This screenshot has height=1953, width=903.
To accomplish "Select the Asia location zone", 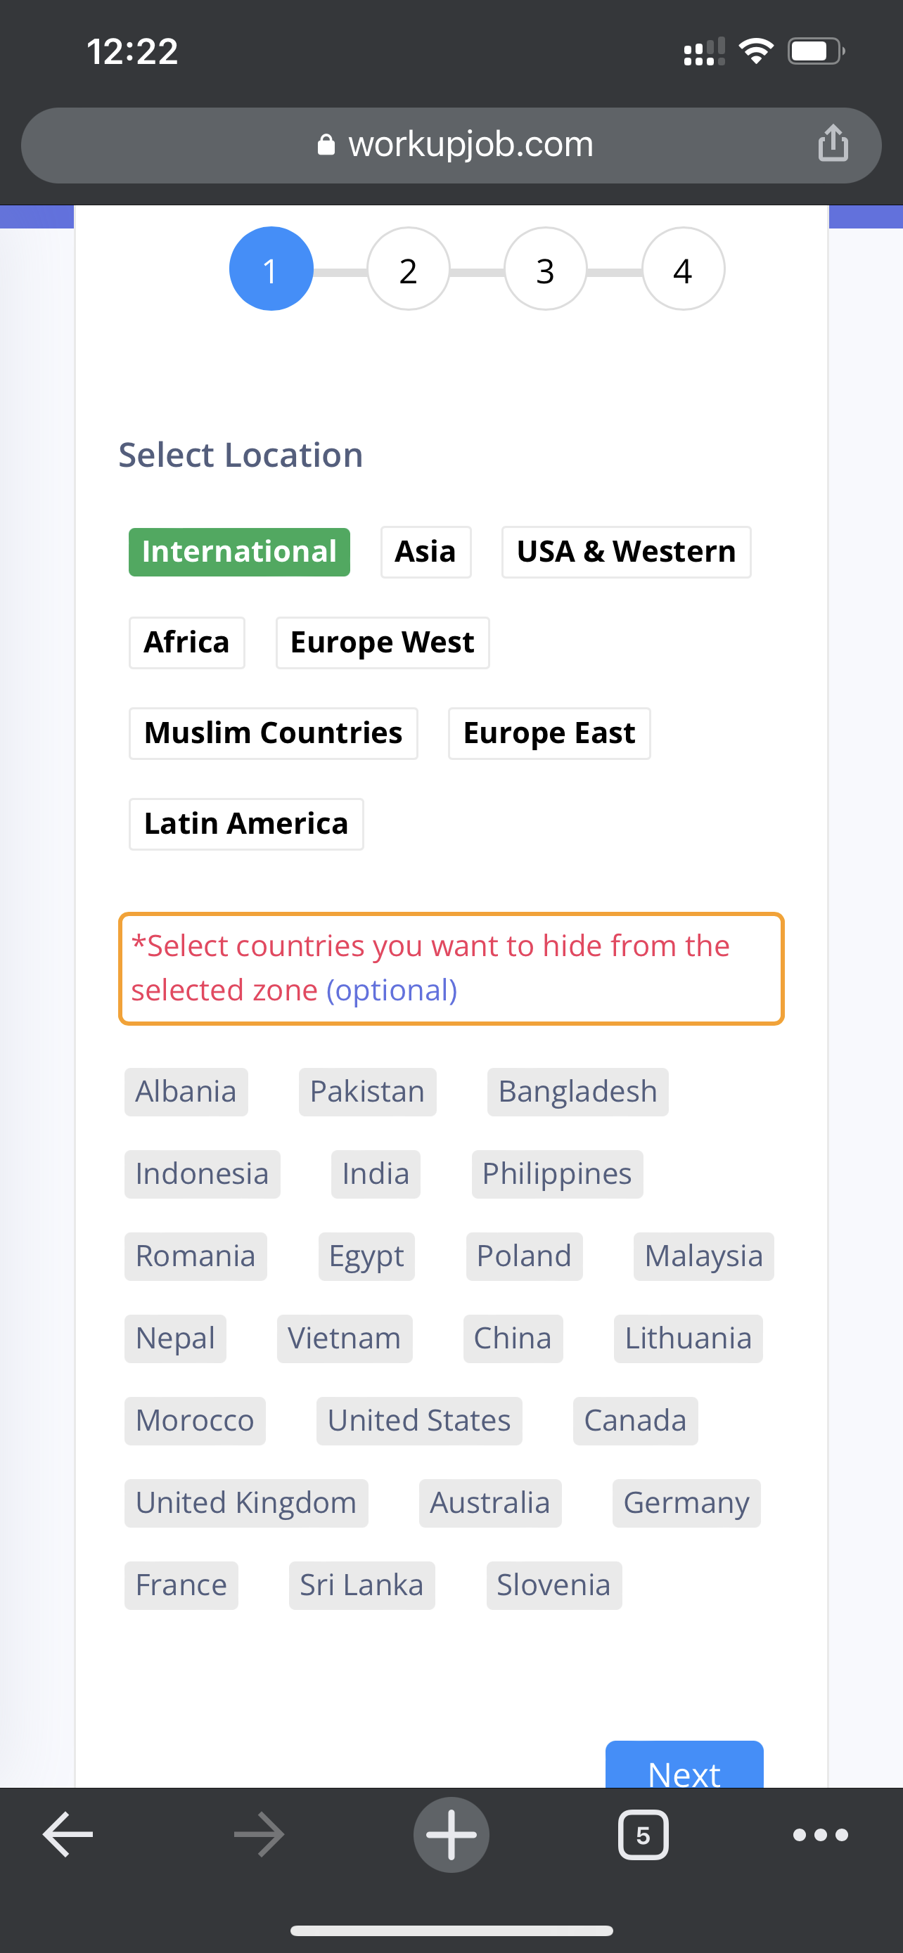I will click(x=425, y=552).
